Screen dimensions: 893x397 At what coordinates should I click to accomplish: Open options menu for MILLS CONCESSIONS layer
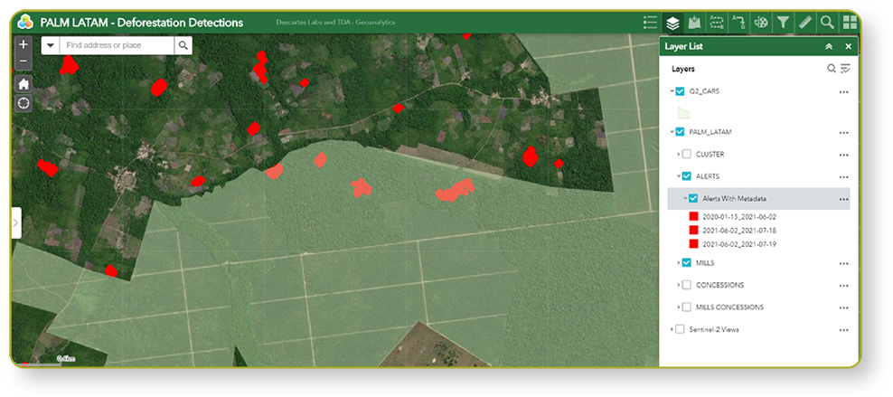843,307
